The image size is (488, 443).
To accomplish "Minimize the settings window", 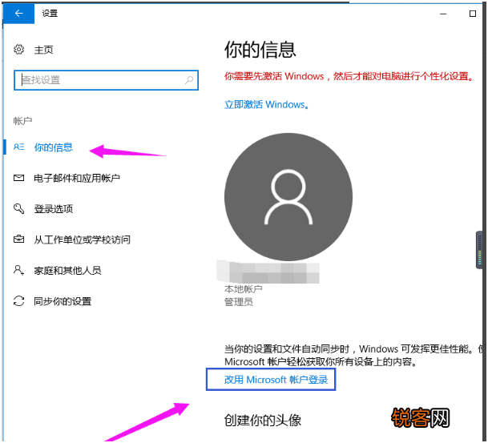I will coord(443,14).
